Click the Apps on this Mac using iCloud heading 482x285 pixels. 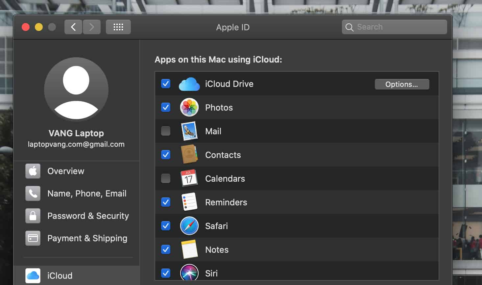[218, 60]
